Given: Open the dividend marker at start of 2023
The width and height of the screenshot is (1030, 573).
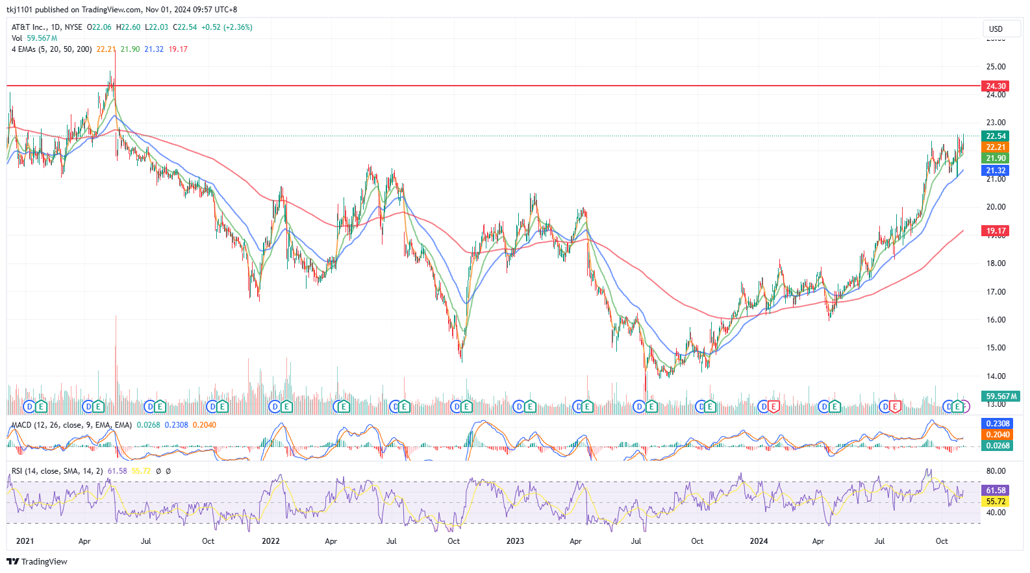Looking at the screenshot, I should click(x=518, y=407).
